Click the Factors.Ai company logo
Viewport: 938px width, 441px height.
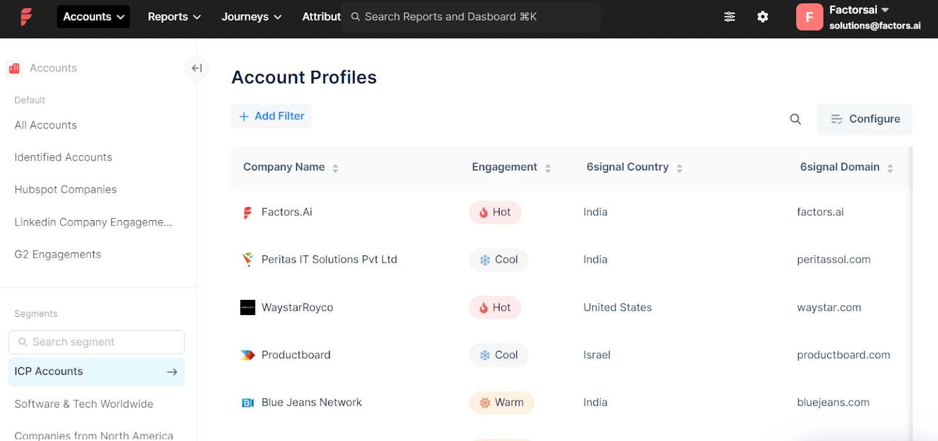(247, 213)
